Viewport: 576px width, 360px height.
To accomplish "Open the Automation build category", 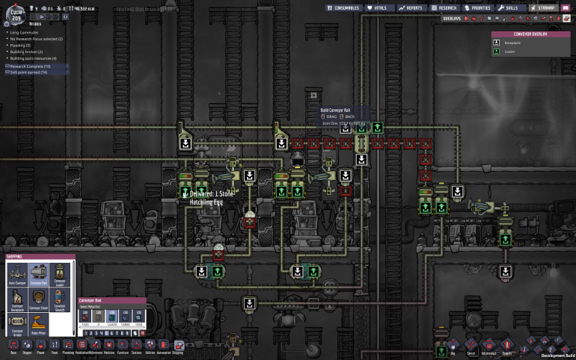I will click(164, 345).
